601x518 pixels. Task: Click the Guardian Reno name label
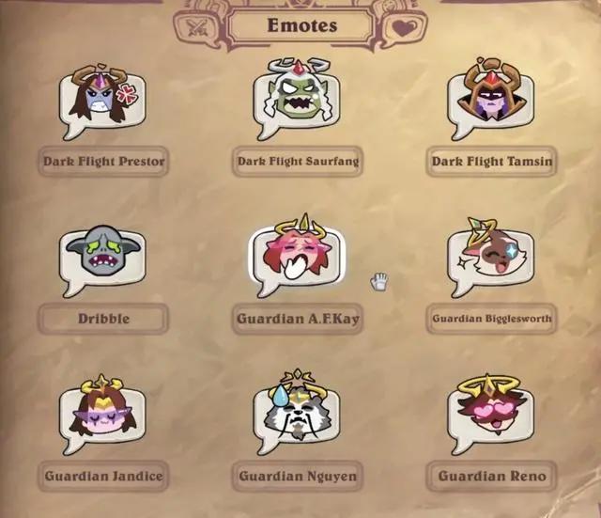click(x=491, y=477)
